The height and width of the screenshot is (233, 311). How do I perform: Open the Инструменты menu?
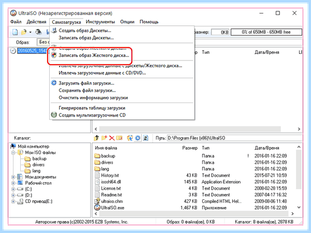pos(101,22)
